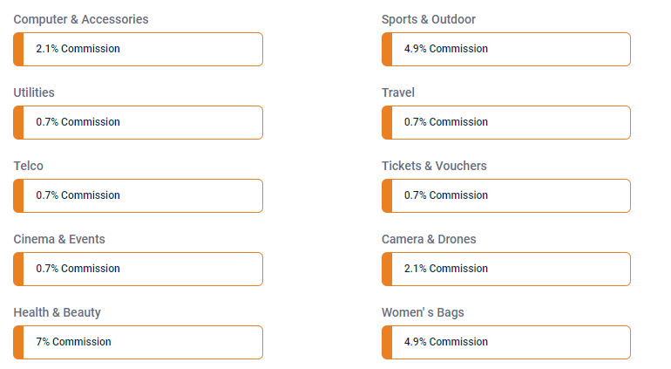Screen dimensions: 671x369
Task: Select the Commission box under Tickets & Vouchers
Action: click(x=506, y=195)
